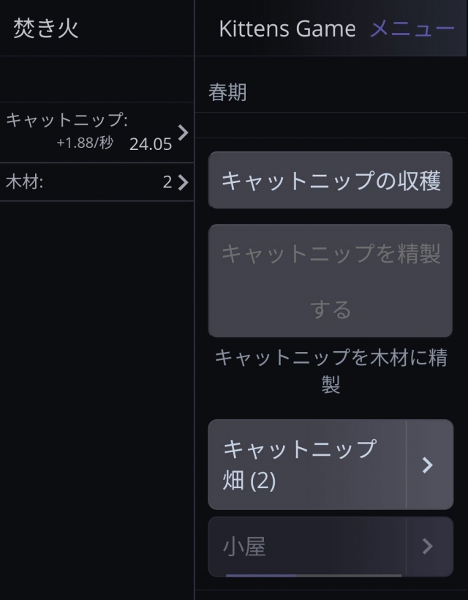The image size is (468, 600).
Task: Select the 木材: resource label
Action: [25, 182]
